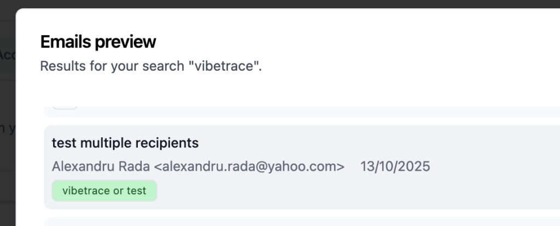The height and width of the screenshot is (226, 560).
Task: Select the partially visible badge above the email card
Action: 66,106
